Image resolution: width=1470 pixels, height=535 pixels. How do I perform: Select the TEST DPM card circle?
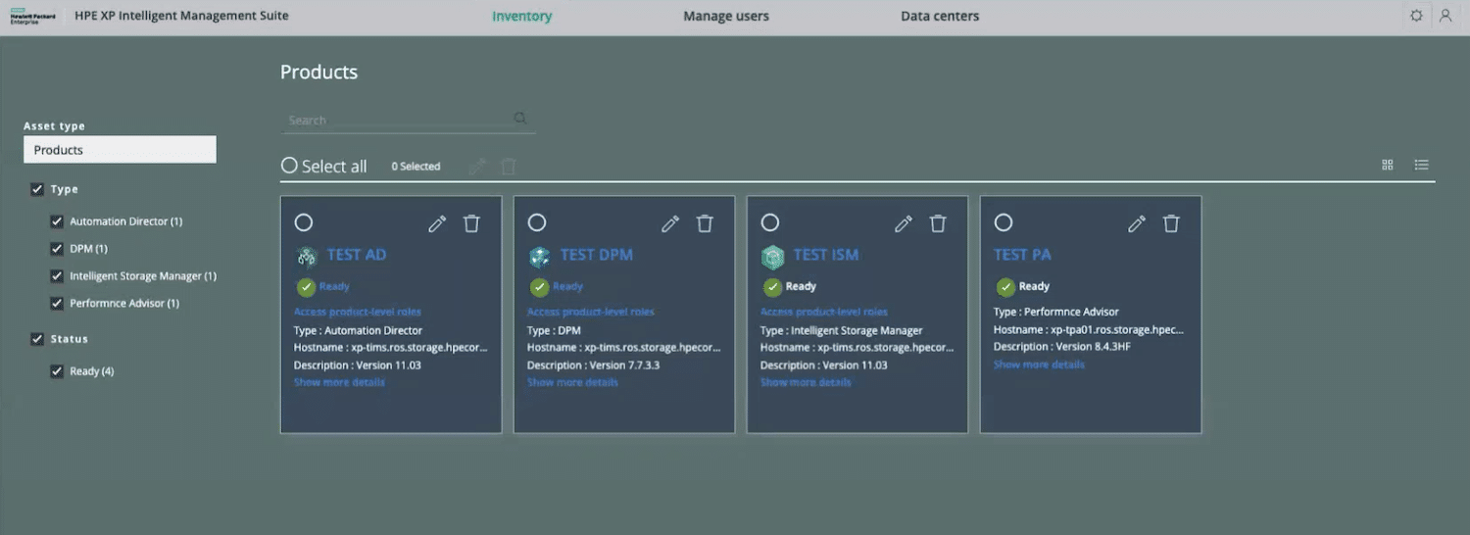pyautogui.click(x=537, y=223)
